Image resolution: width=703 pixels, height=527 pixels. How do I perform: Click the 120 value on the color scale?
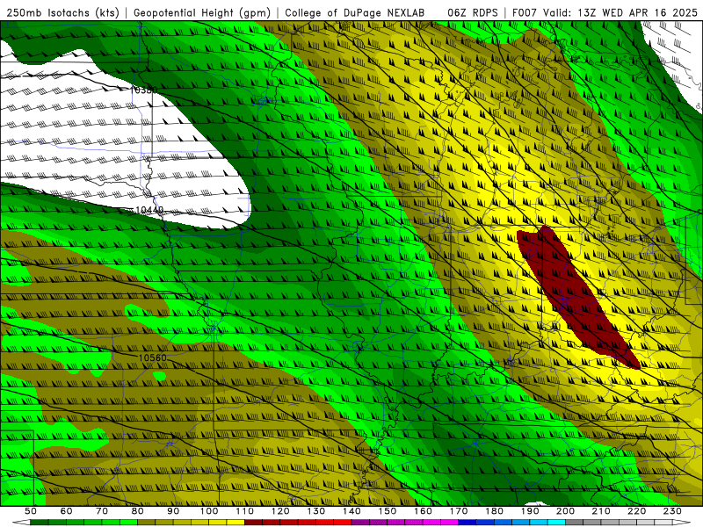click(280, 511)
